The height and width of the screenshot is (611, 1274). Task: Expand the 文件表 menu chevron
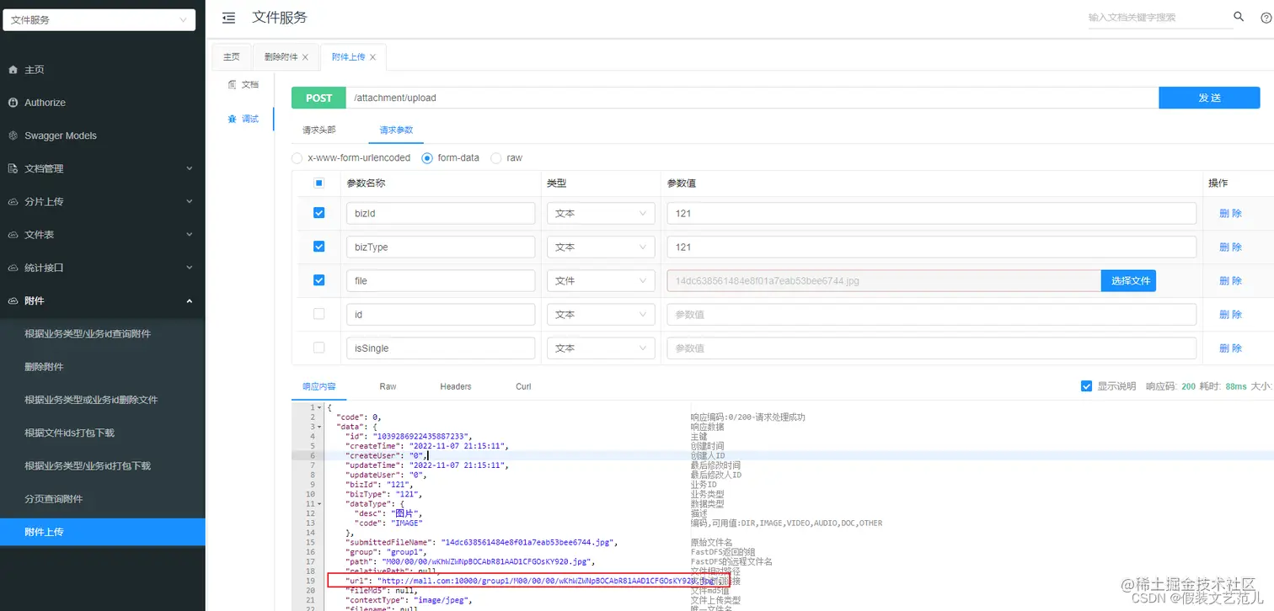coord(189,235)
